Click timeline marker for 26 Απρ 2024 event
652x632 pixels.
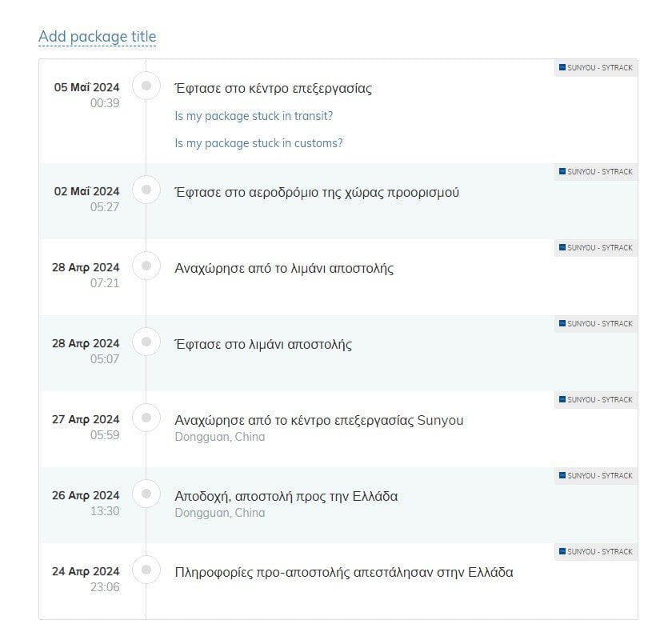coord(146,494)
